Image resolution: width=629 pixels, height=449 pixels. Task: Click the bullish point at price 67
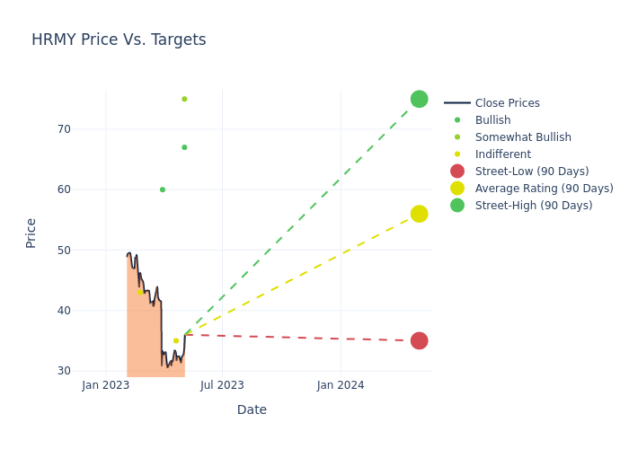coord(184,147)
